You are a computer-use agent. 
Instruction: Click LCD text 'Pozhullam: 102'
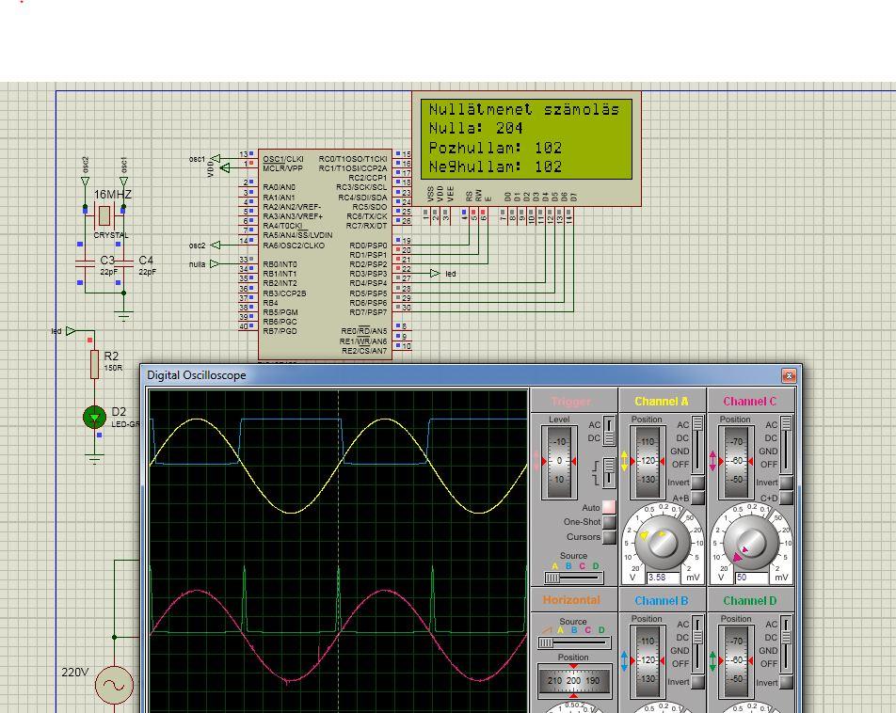(495, 148)
